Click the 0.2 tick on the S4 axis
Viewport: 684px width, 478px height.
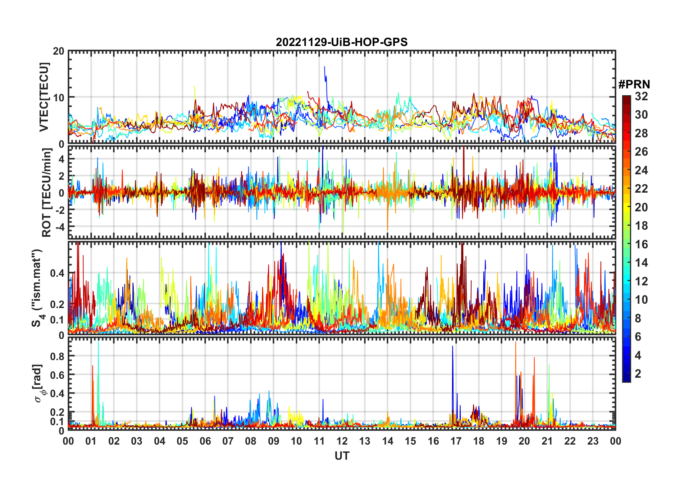(x=57, y=304)
